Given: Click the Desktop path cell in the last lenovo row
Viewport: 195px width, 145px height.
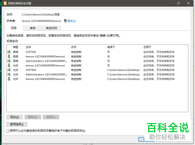Looking at the screenshot, I should pos(124,79).
